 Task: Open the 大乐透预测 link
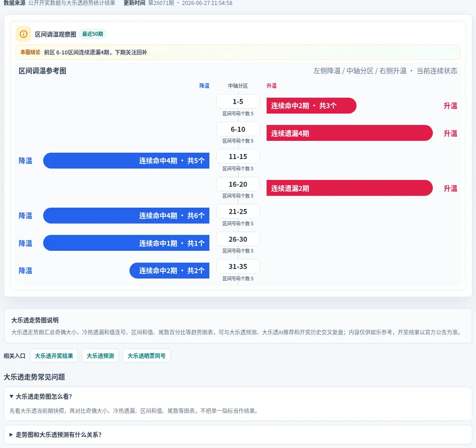[x=100, y=356]
